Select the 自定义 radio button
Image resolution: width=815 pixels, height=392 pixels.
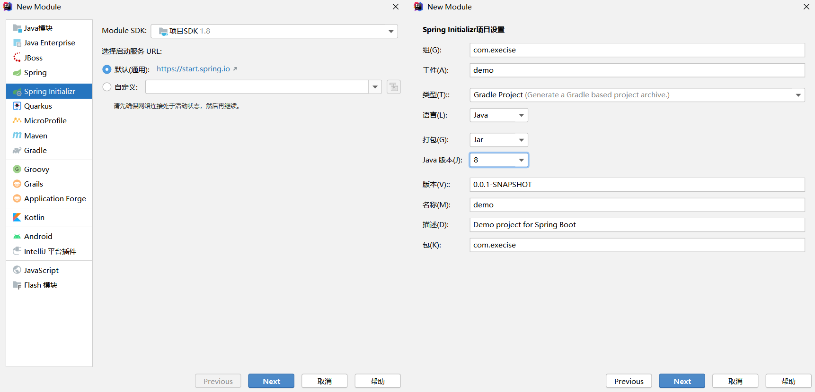click(107, 87)
